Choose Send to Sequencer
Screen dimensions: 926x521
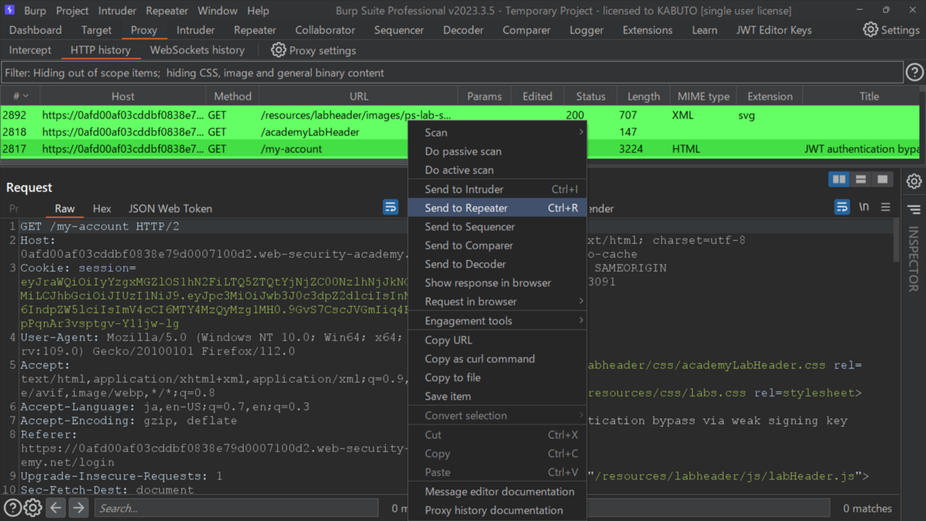coord(497,227)
